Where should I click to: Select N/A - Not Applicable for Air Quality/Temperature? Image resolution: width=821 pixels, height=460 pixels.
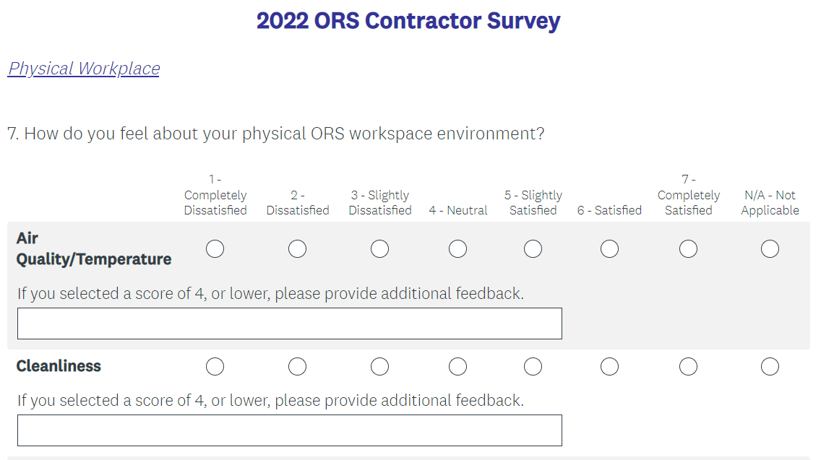pos(770,249)
